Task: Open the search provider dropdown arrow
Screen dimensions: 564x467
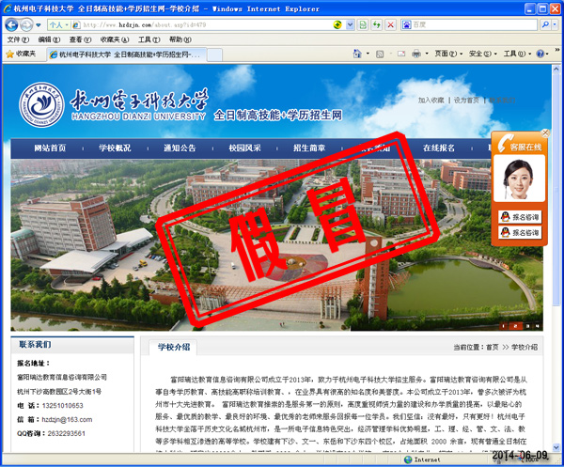Action: tap(555, 24)
